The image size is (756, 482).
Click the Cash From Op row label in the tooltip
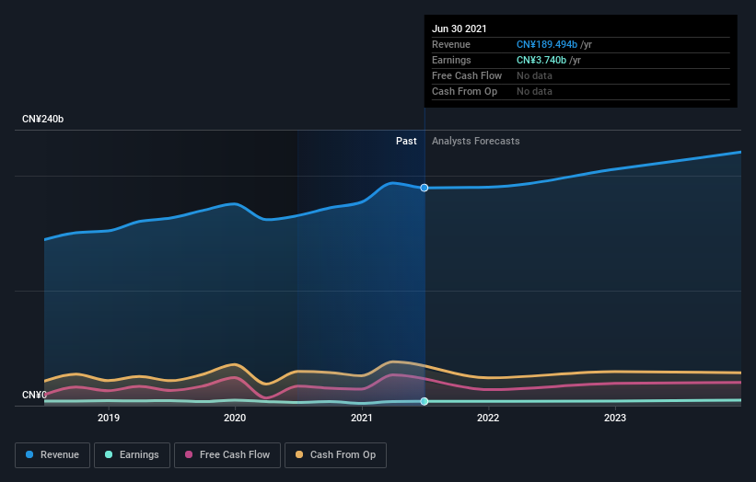click(464, 91)
